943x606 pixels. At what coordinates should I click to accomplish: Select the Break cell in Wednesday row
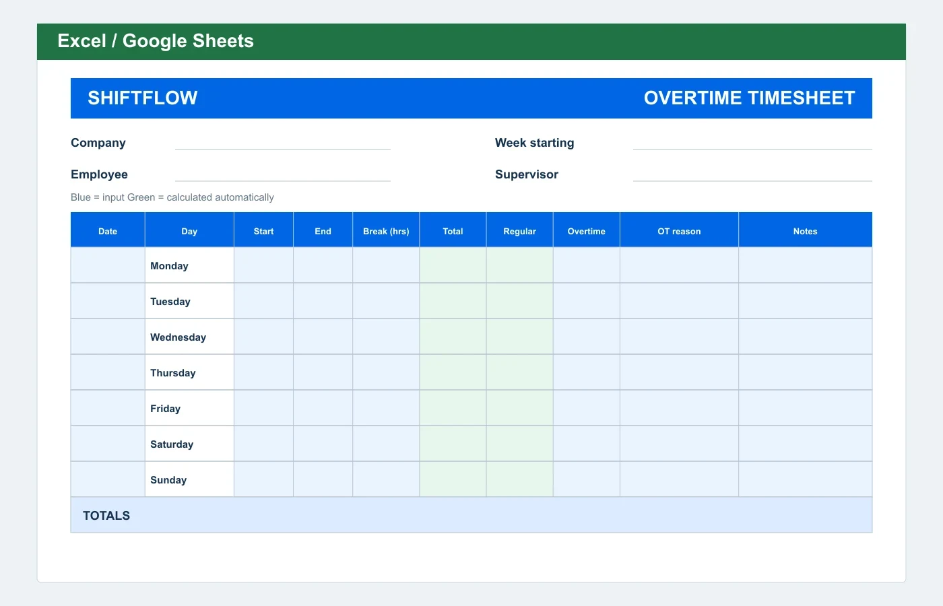click(x=386, y=337)
